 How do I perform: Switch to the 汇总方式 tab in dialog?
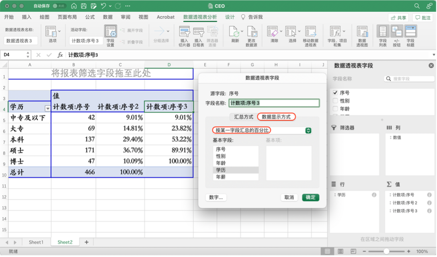(244, 117)
